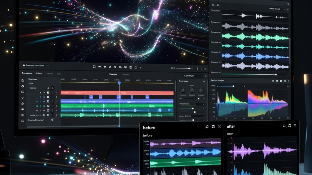Open the Audio Mixer dropdown
This screenshot has width=312, height=175.
coord(193,76)
